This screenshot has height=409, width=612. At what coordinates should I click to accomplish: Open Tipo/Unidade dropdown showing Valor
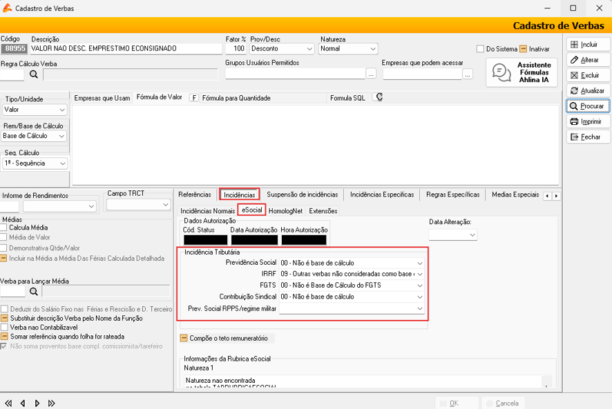click(x=35, y=110)
